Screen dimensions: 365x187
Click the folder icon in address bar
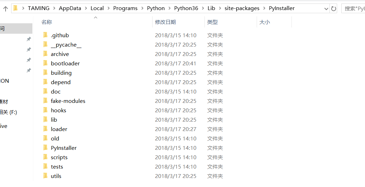click(16, 8)
